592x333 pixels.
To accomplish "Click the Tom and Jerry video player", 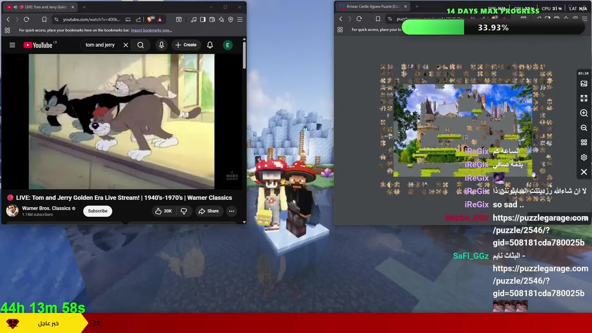I will 122,122.
